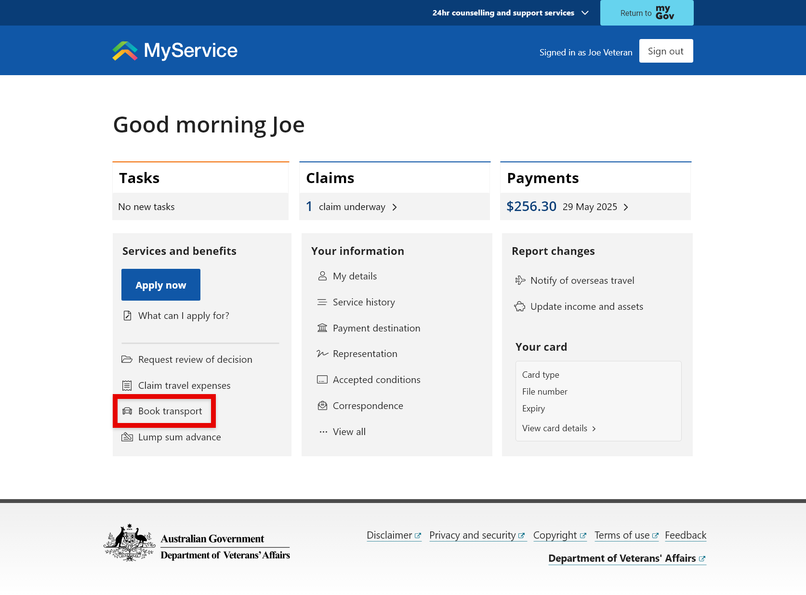
Task: Select View all under Your information
Action: [349, 432]
